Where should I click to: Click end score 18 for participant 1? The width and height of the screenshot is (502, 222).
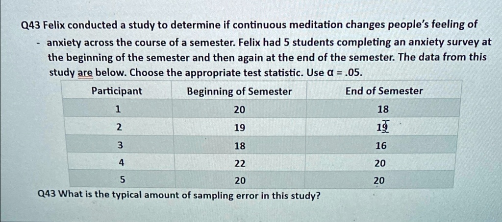[x=383, y=110]
